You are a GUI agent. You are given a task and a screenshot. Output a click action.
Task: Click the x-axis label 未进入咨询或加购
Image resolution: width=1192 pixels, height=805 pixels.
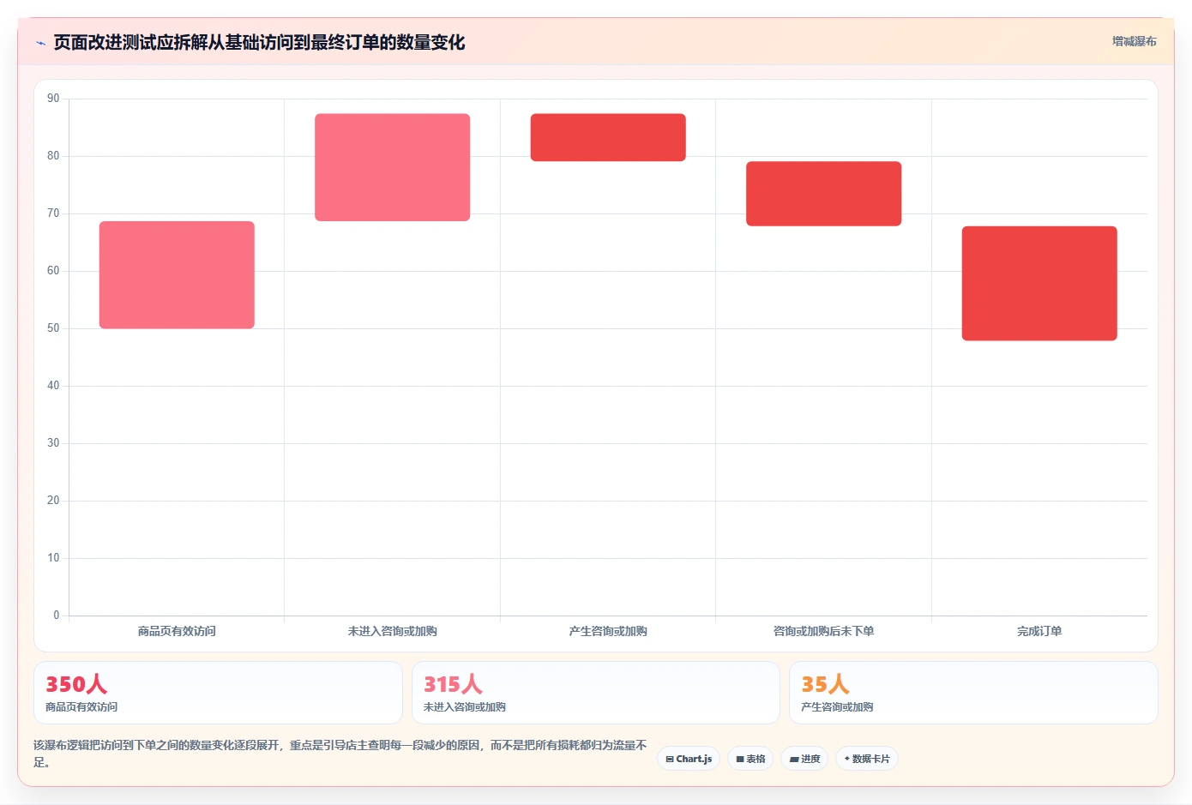[393, 631]
